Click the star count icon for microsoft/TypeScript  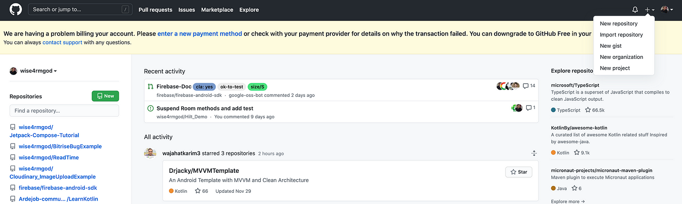(588, 110)
